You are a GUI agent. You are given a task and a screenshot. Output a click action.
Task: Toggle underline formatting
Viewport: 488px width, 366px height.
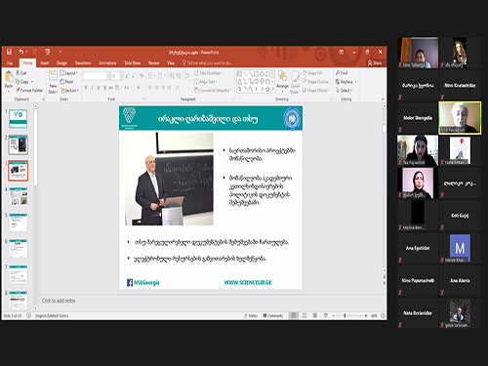pyautogui.click(x=99, y=88)
